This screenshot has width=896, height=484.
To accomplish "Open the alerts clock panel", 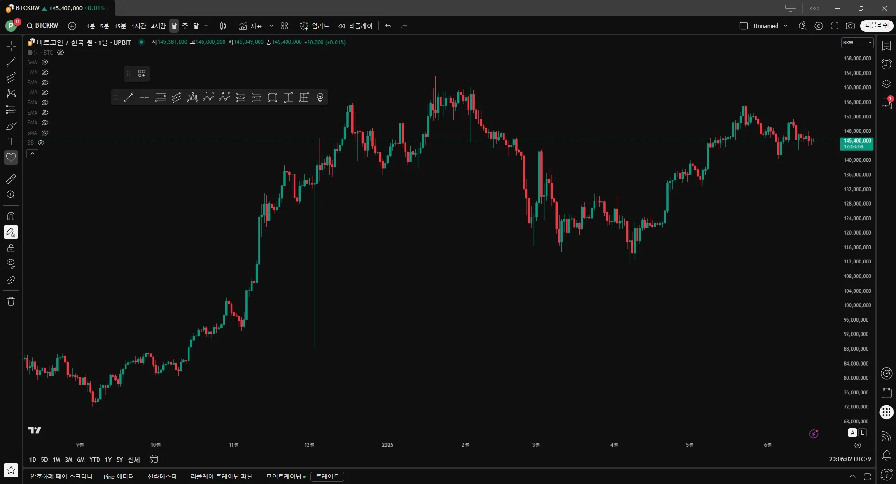I will pyautogui.click(x=886, y=64).
